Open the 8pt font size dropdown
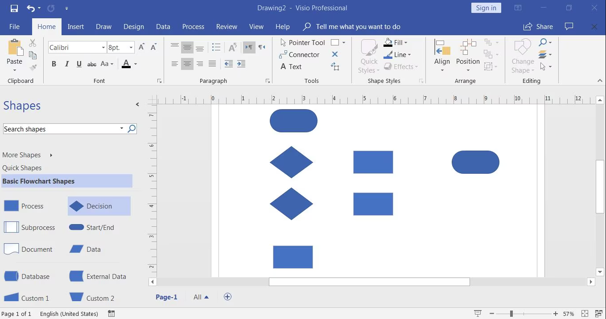The image size is (606, 319). point(131,47)
